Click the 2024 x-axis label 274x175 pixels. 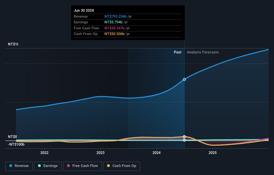[157, 153]
